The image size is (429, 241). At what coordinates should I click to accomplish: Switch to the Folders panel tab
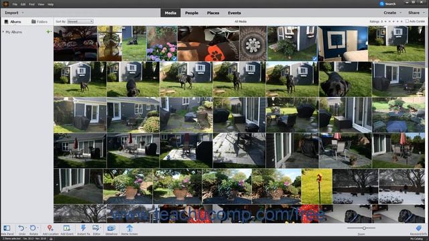point(40,21)
